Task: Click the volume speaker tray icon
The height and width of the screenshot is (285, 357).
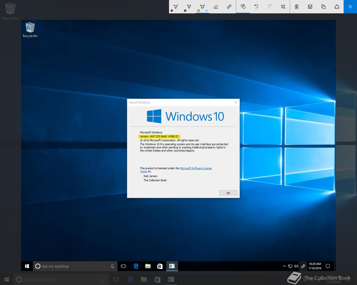Action: (x=296, y=266)
